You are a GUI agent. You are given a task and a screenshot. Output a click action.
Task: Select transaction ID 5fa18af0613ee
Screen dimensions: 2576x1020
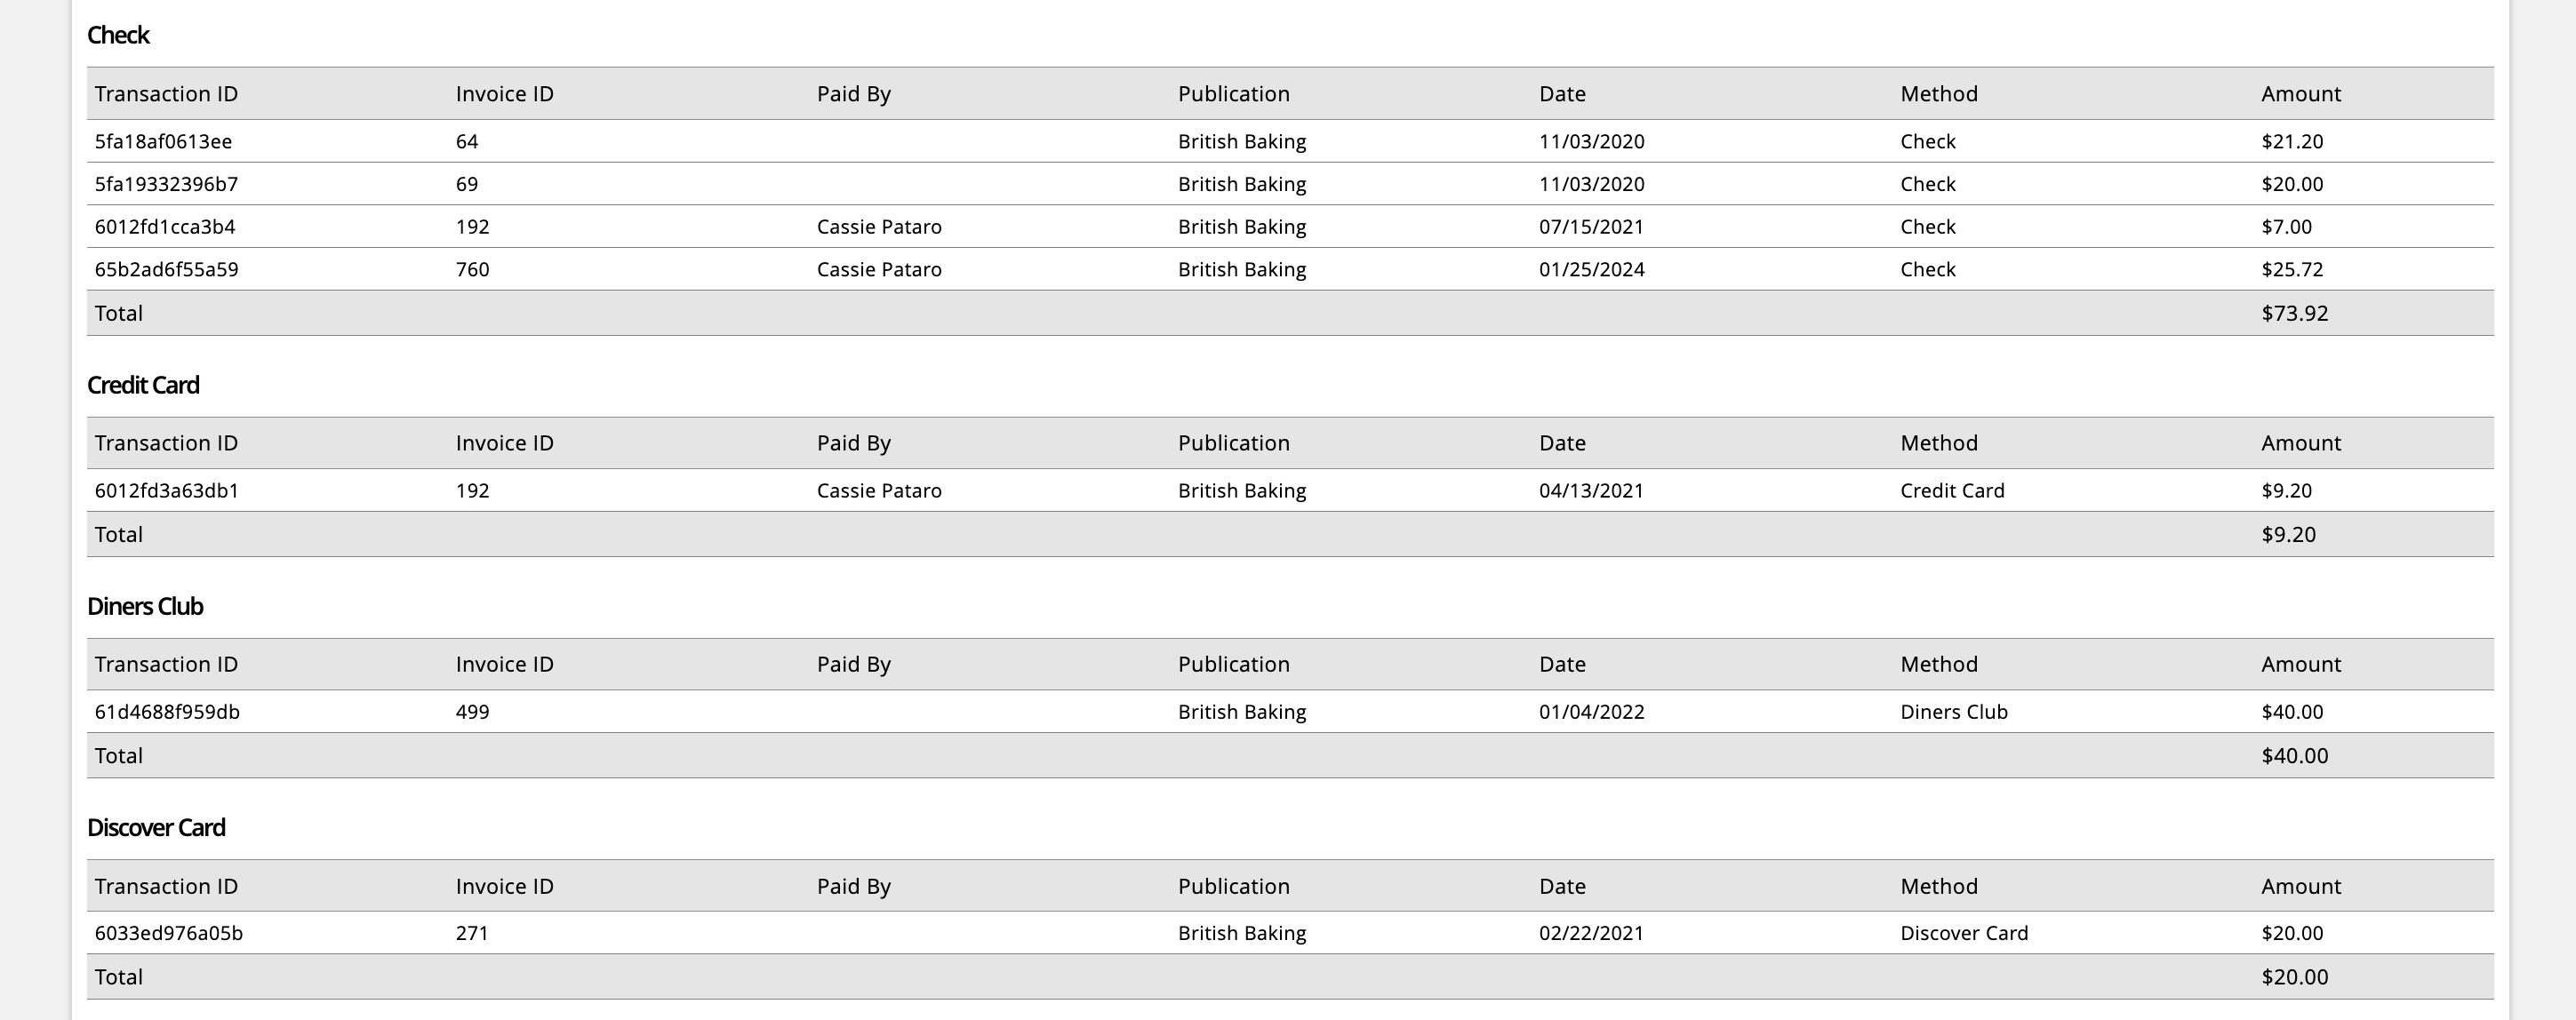(x=163, y=141)
